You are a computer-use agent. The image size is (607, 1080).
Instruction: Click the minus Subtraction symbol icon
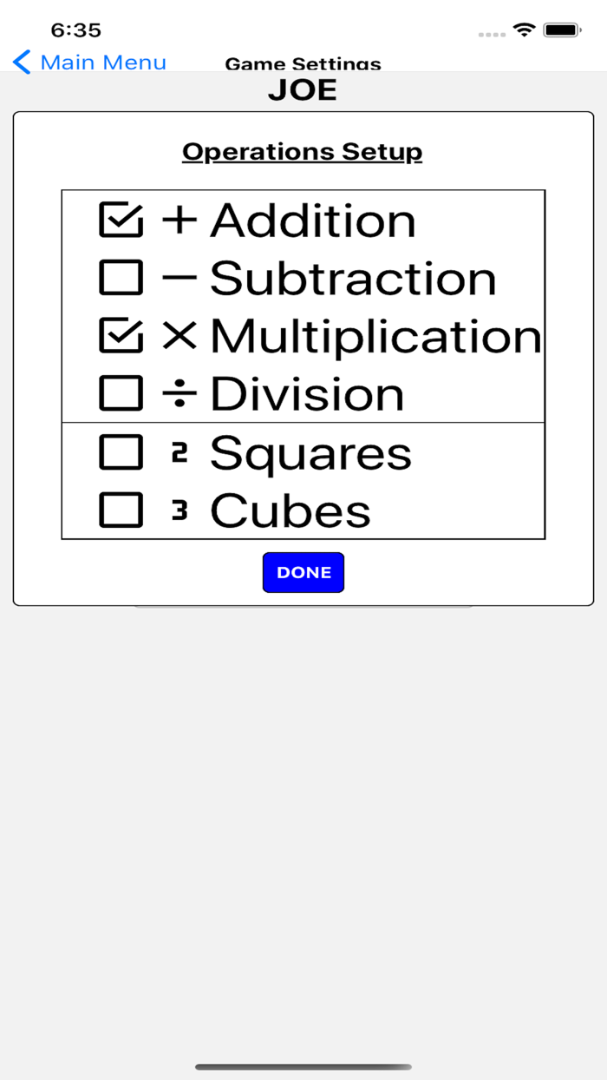click(179, 278)
